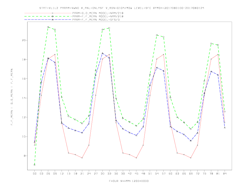This screenshot has width=245, height=189.
Task: Click the x-axis label FHOUR VHHMM:1200>0000
Action: pos(129,181)
